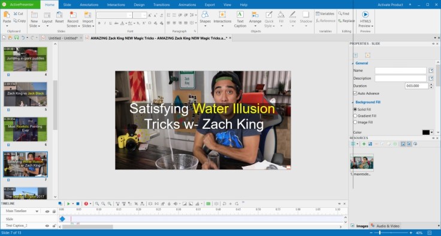Screen dimensions: 441x236
Task: Click the Cut button in Clipboard
Action: tap(19, 14)
